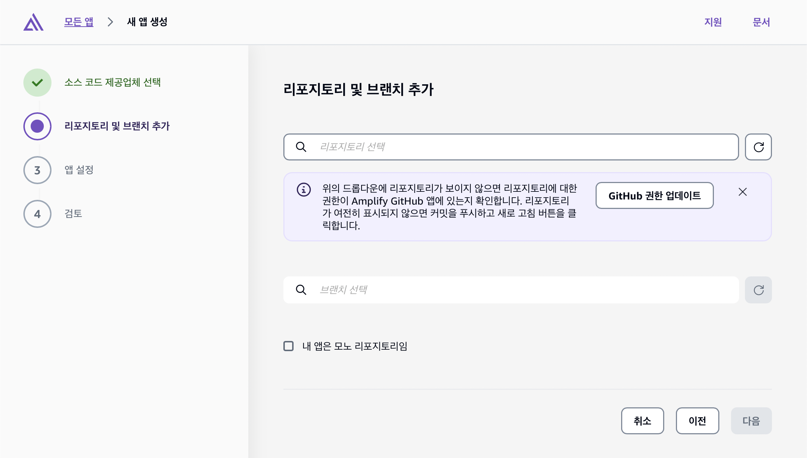Click the green checkmark step circle
This screenshot has height=458, width=807.
coord(37,82)
